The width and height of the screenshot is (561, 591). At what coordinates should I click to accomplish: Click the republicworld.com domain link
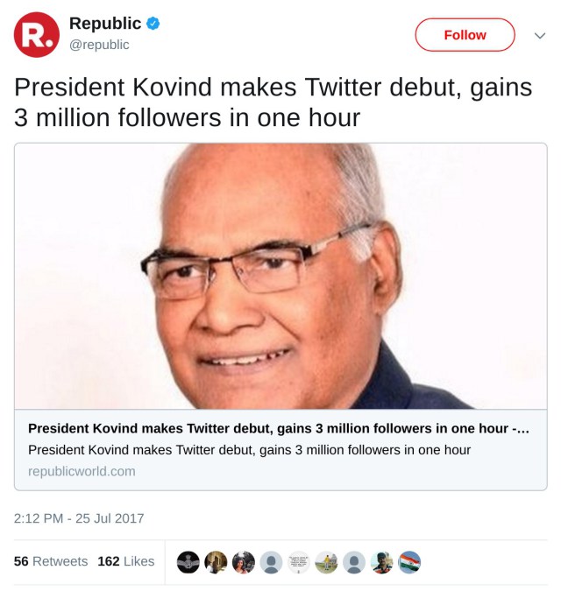pyautogui.click(x=82, y=471)
